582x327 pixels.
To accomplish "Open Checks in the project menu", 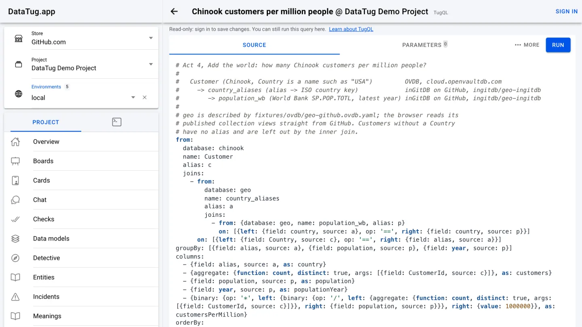I will (81, 219).
